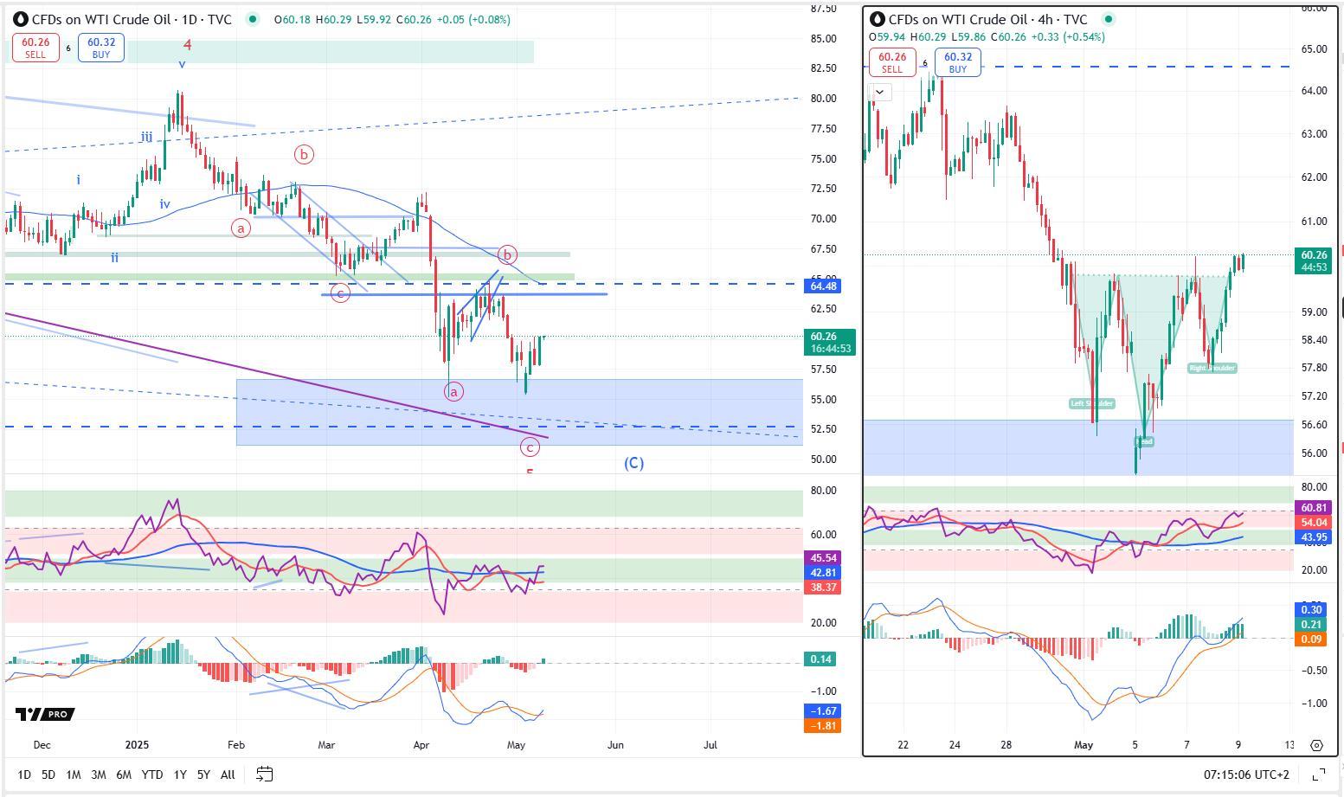Viewport: 1344px width, 797px height.
Task: Click 4h MACD value label 0.09
Action: [x=1311, y=640]
